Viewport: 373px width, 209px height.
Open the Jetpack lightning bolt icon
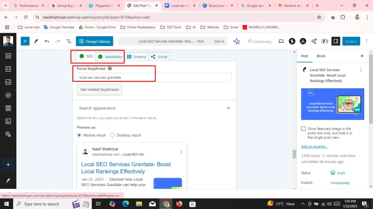[292, 41]
